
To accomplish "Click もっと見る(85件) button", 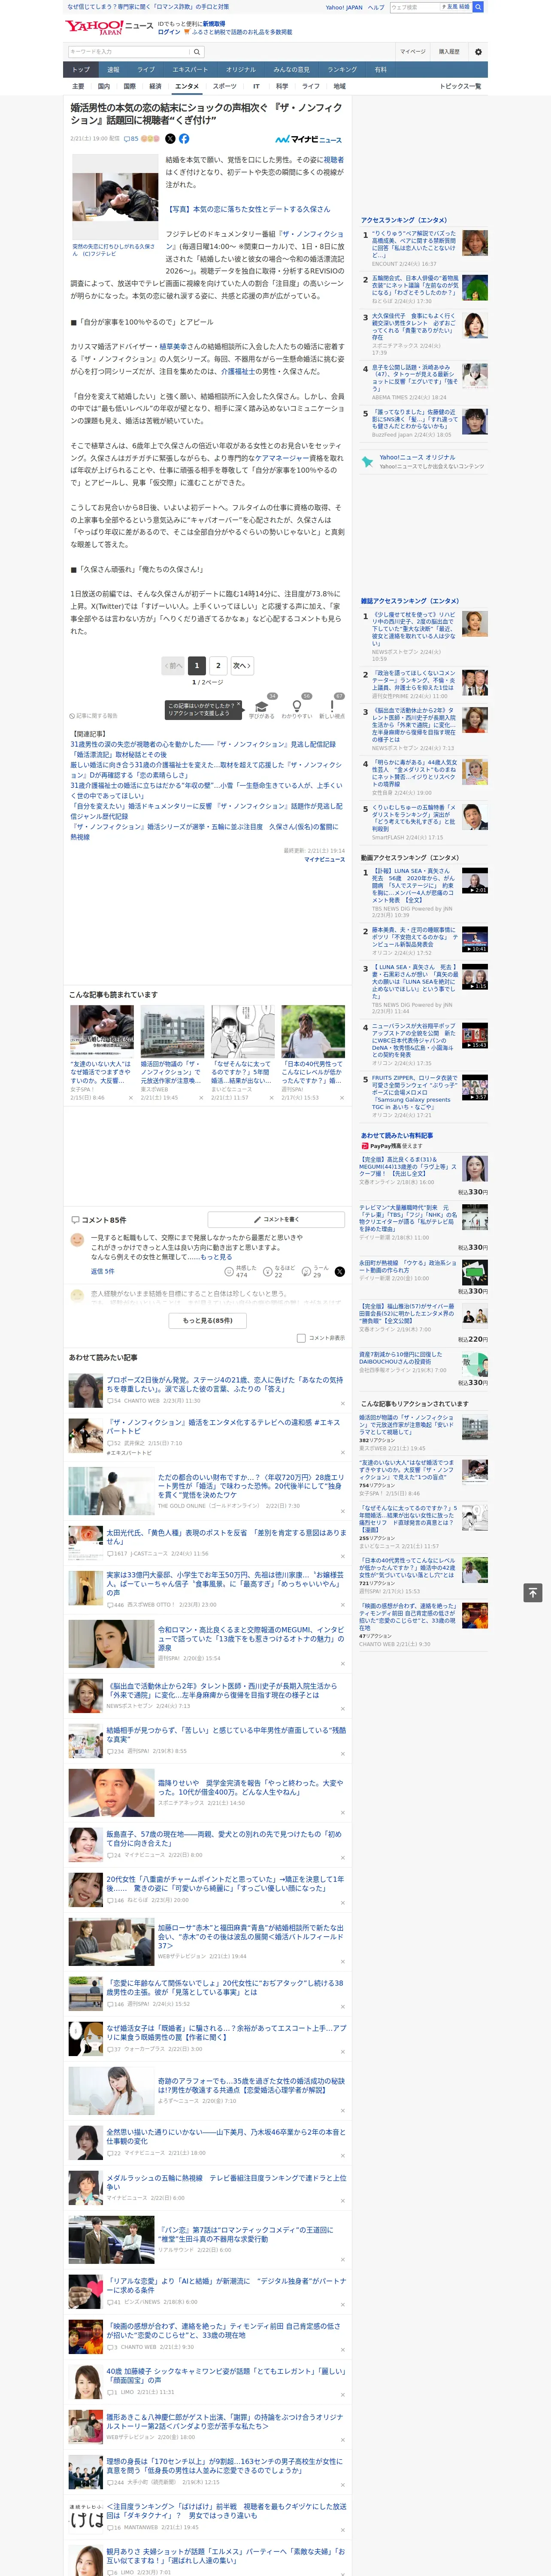I will coord(208,1320).
